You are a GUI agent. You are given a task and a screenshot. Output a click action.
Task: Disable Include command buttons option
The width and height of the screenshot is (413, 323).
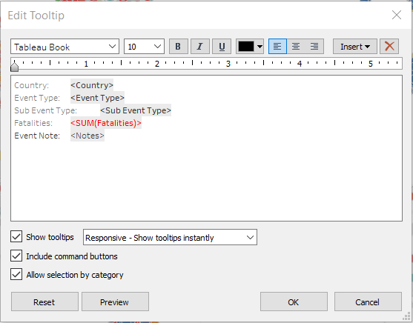click(16, 256)
